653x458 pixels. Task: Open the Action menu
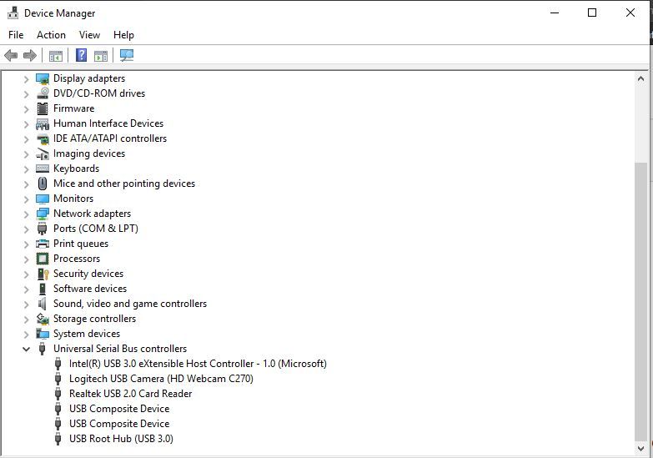[51, 35]
